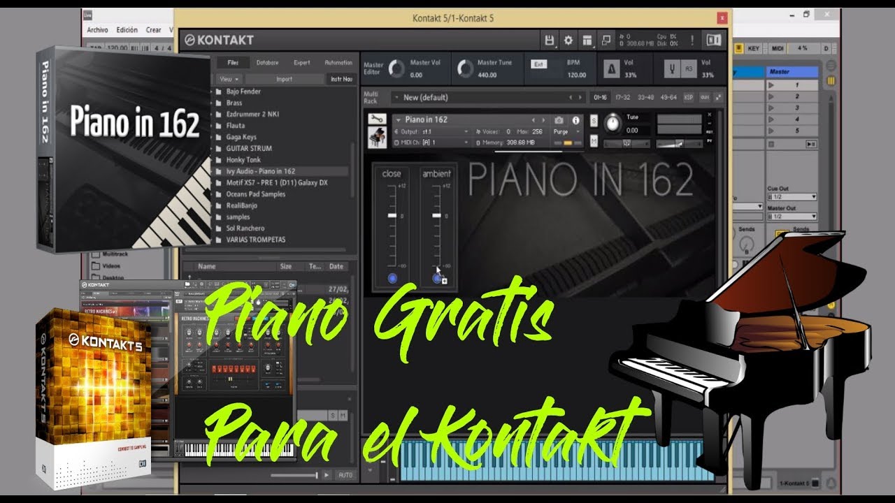Image resolution: width=895 pixels, height=503 pixels.
Task: Click the Piano in 162 instrument thumbnail
Action: point(378,137)
